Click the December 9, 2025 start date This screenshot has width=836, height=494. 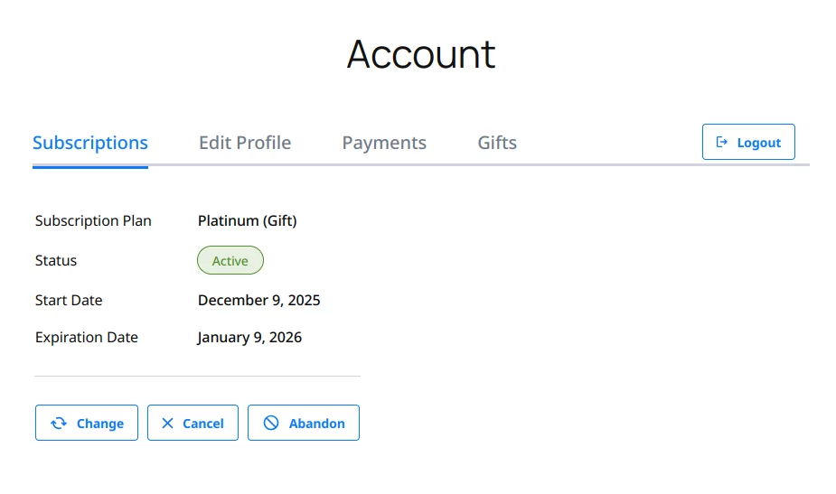point(258,300)
